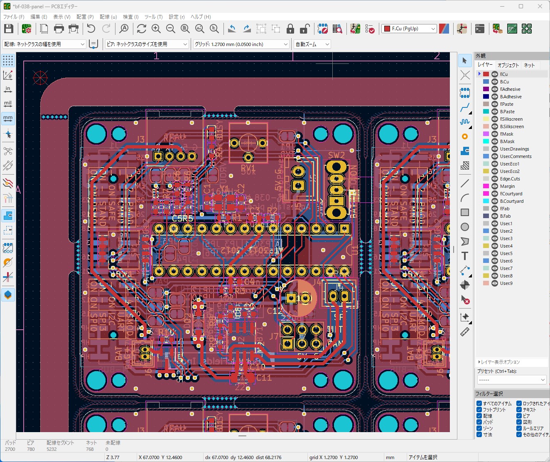Screen dimensions: 550x462
Task: Open the F.Cu layer selector dropdown
Action: click(409, 29)
